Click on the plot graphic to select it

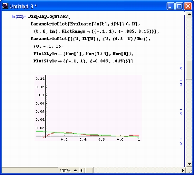pos(88,108)
